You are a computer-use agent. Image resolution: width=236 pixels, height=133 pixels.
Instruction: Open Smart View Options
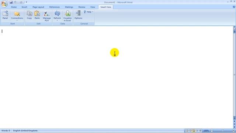[x=78, y=15]
